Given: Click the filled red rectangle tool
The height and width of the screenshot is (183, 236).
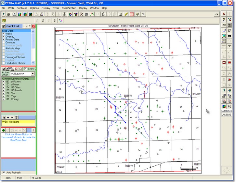Looking at the screenshot, I should [229, 62].
